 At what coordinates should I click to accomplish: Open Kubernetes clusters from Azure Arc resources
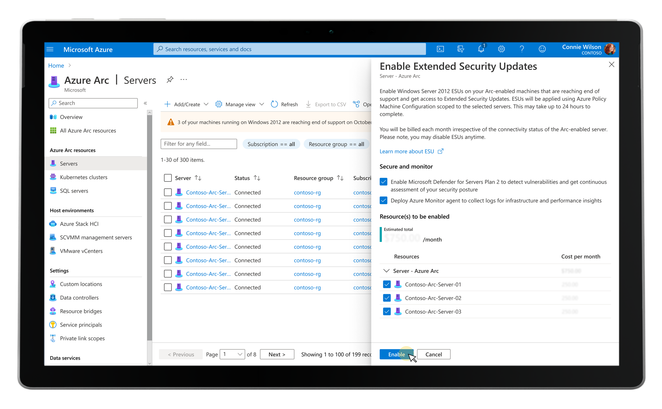pos(83,177)
